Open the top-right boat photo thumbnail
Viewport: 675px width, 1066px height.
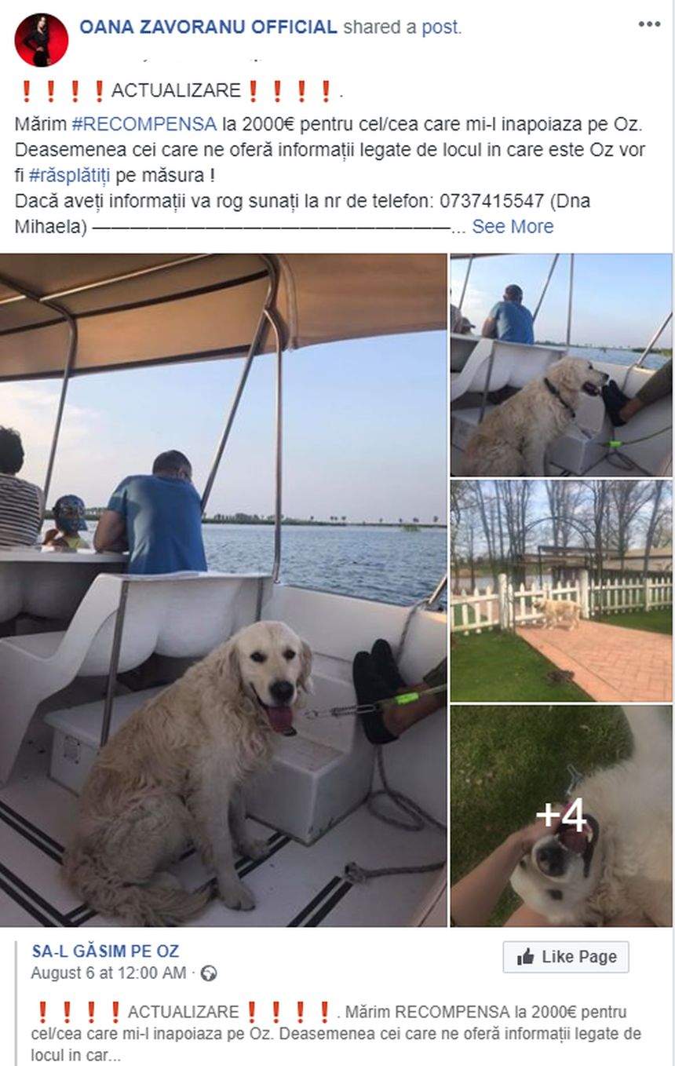561,365
